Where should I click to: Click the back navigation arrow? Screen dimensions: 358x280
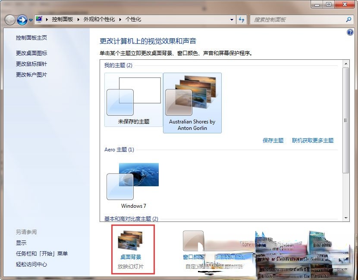coord(9,19)
